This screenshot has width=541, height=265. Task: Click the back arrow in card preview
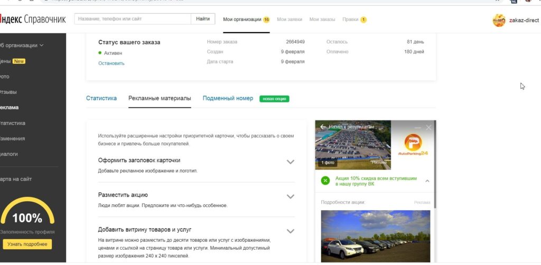coord(323,127)
